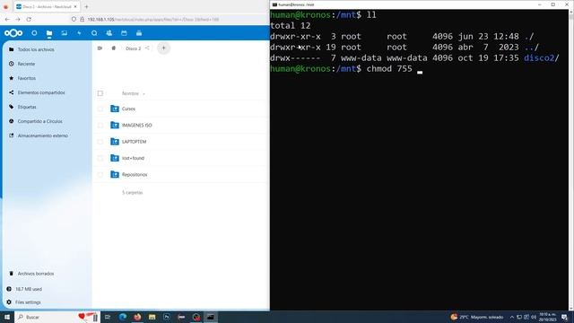The height and width of the screenshot is (323, 574).
Task: Open the Talk app icon in header
Action: [94, 33]
